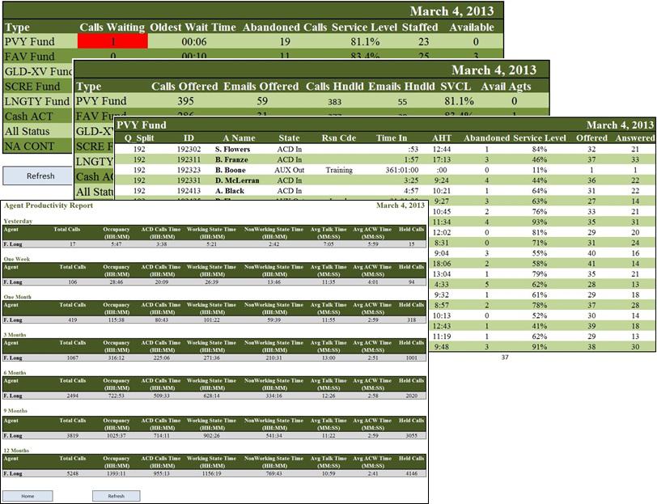This screenshot has width=657, height=504.
Task: Click the red Calls Waiting alert cell
Action: [x=112, y=40]
